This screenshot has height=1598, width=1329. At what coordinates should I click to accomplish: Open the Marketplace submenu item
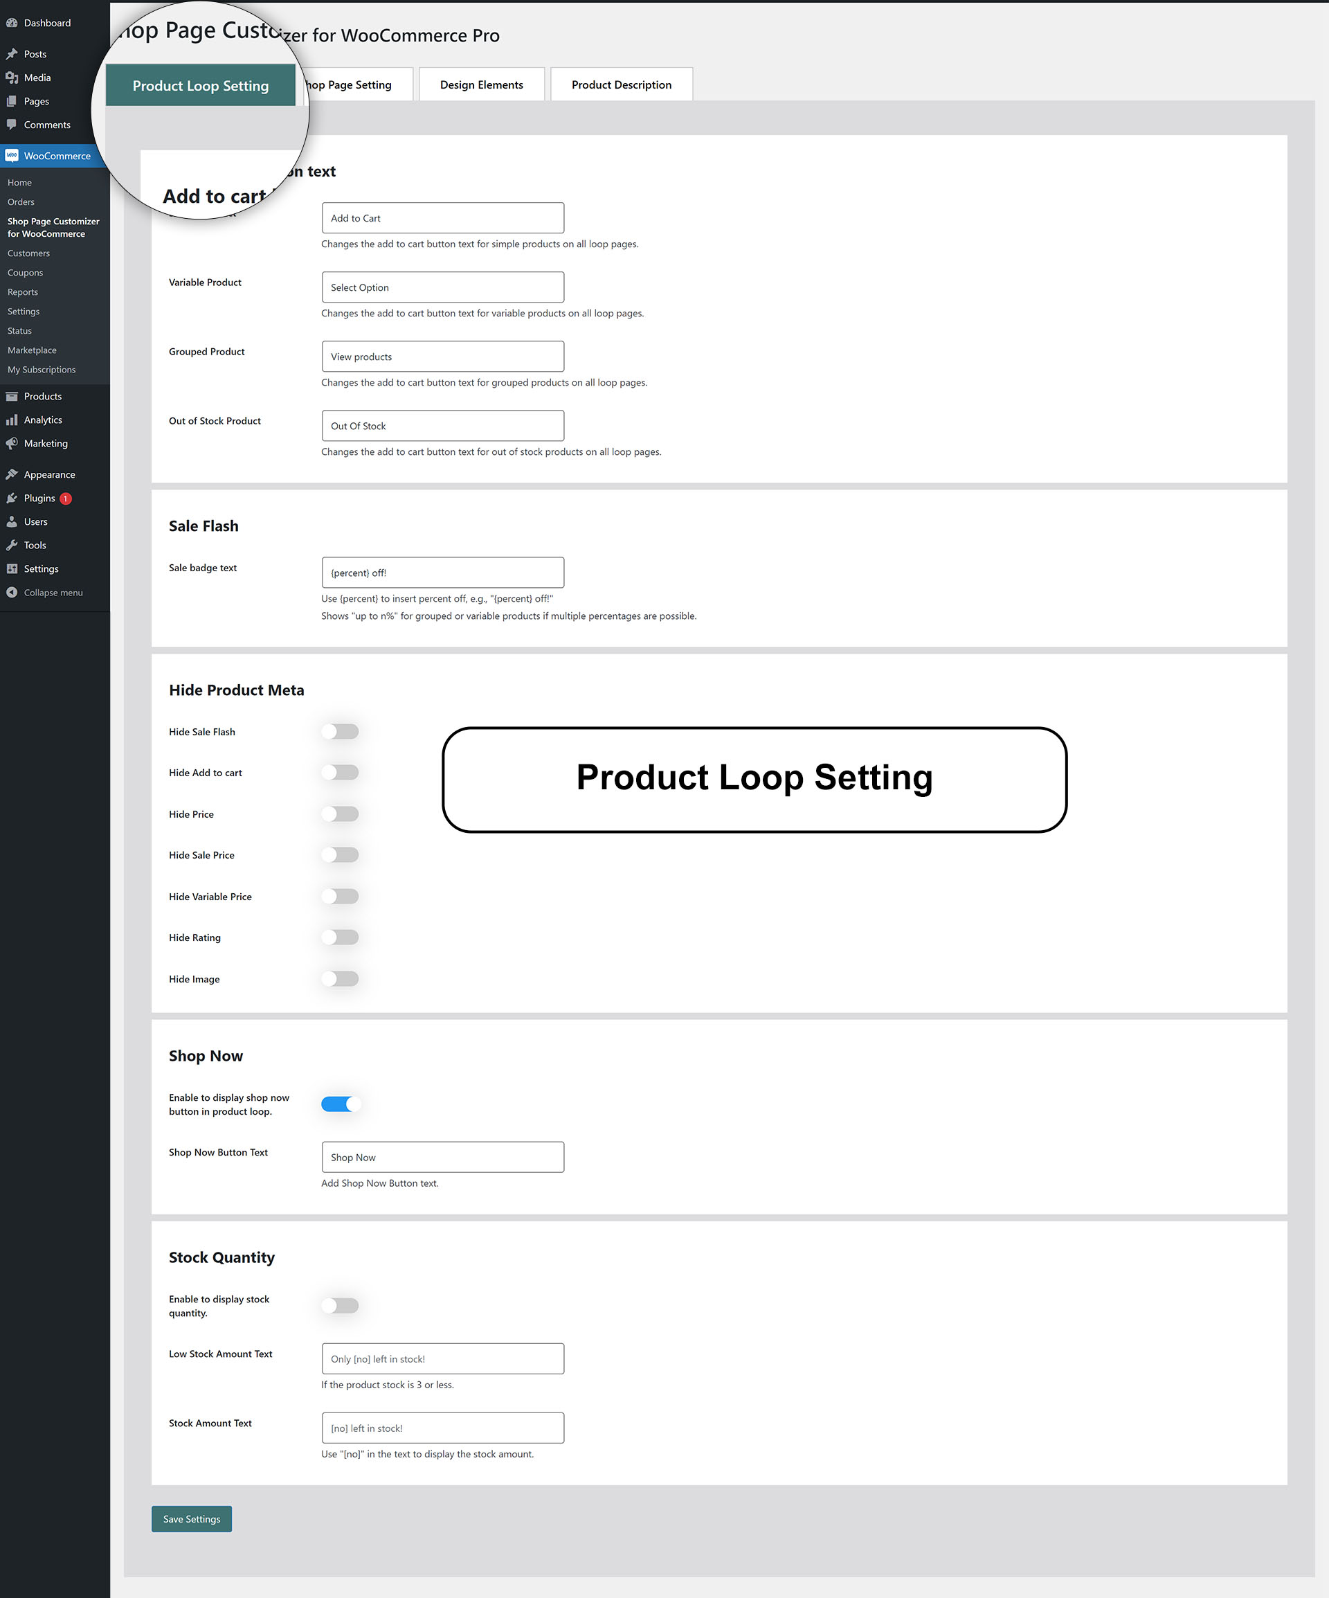(x=32, y=350)
